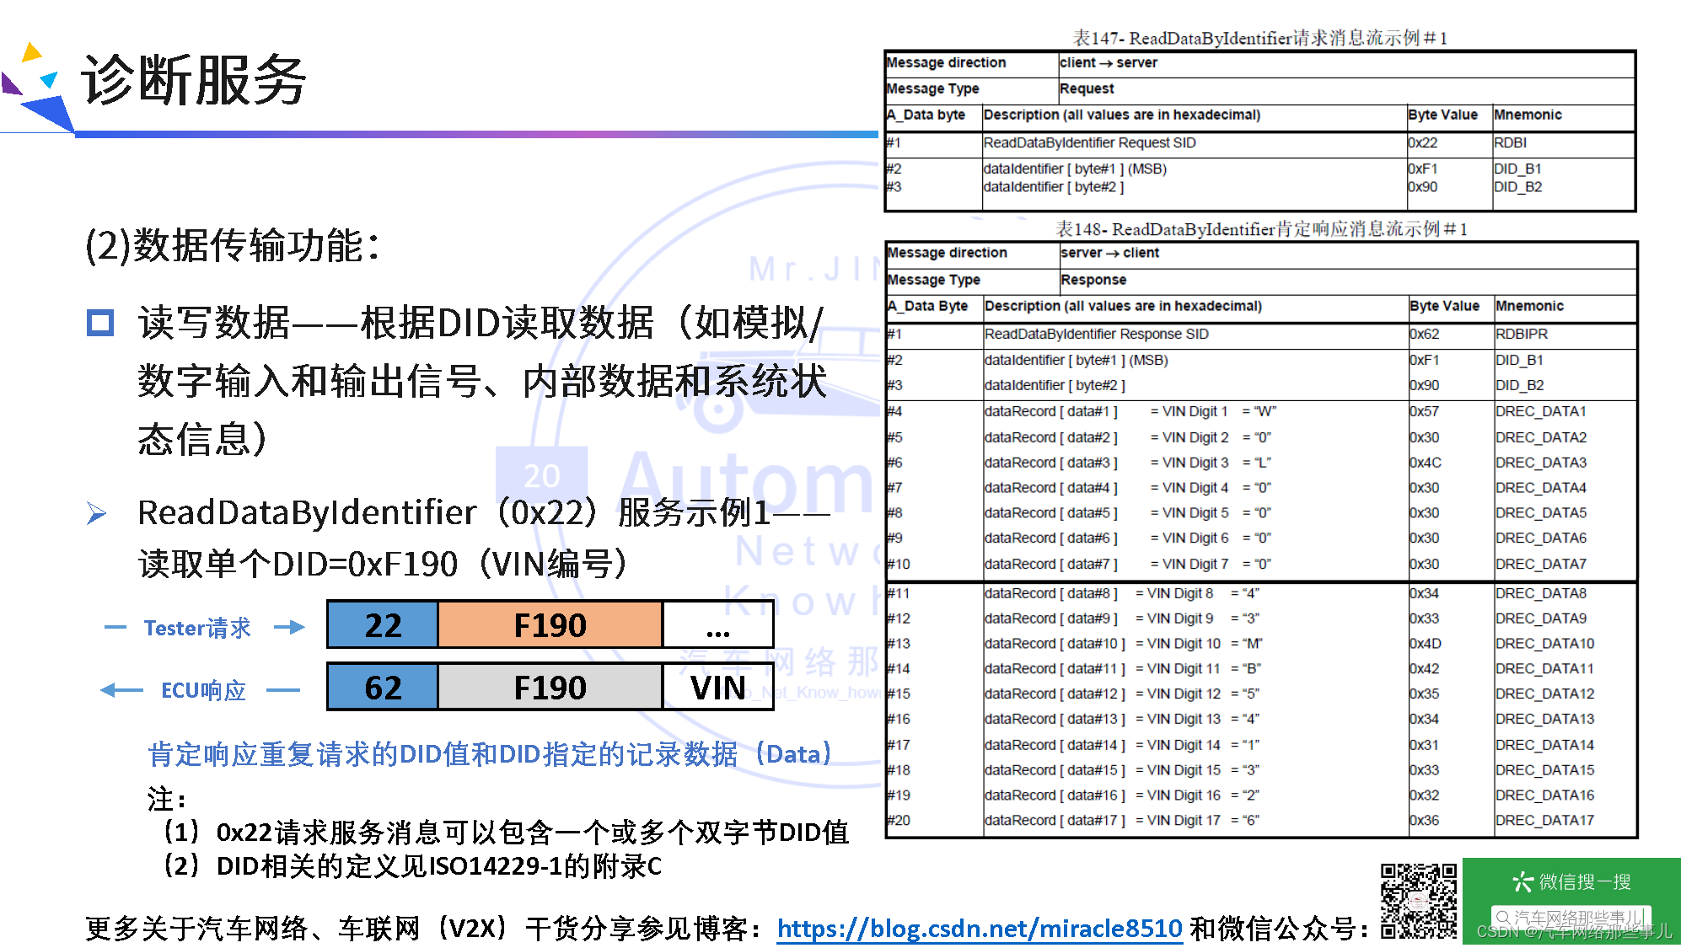The image size is (1686, 948).
Task: Click the 诊断服务 slide title
Action: 194,81
